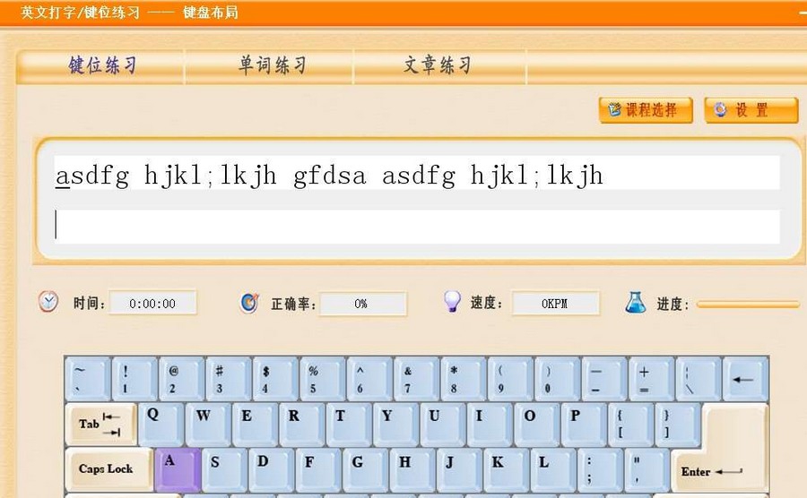
Task: Click the 2 at-sign key
Action: click(181, 379)
